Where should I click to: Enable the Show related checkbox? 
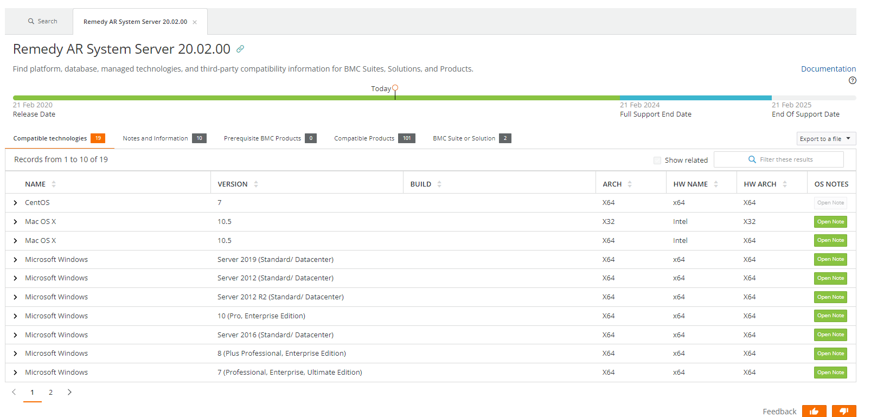[x=657, y=160]
